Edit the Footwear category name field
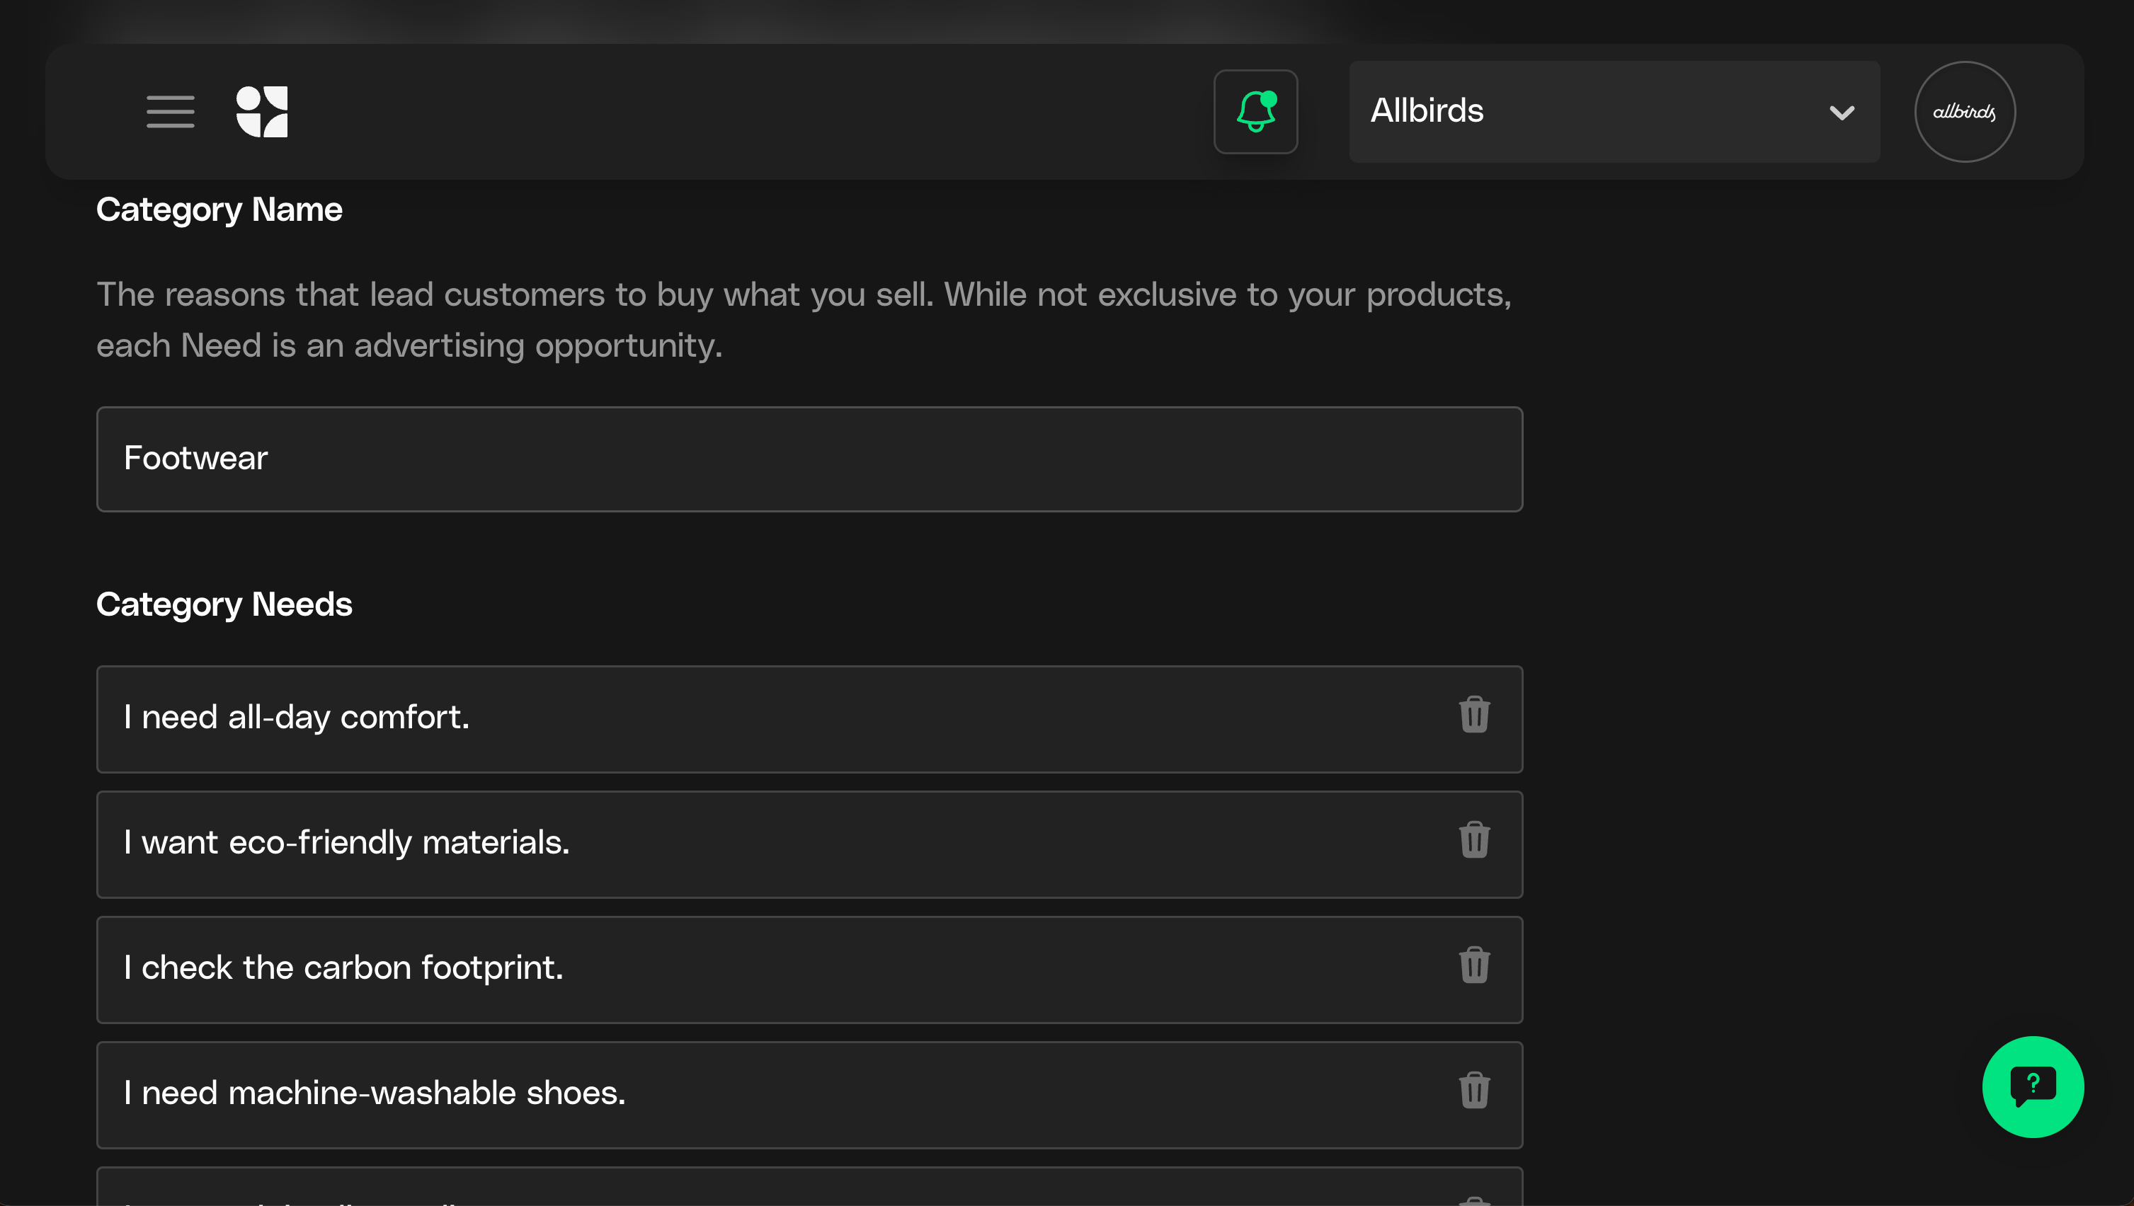2134x1206 pixels. pos(809,459)
